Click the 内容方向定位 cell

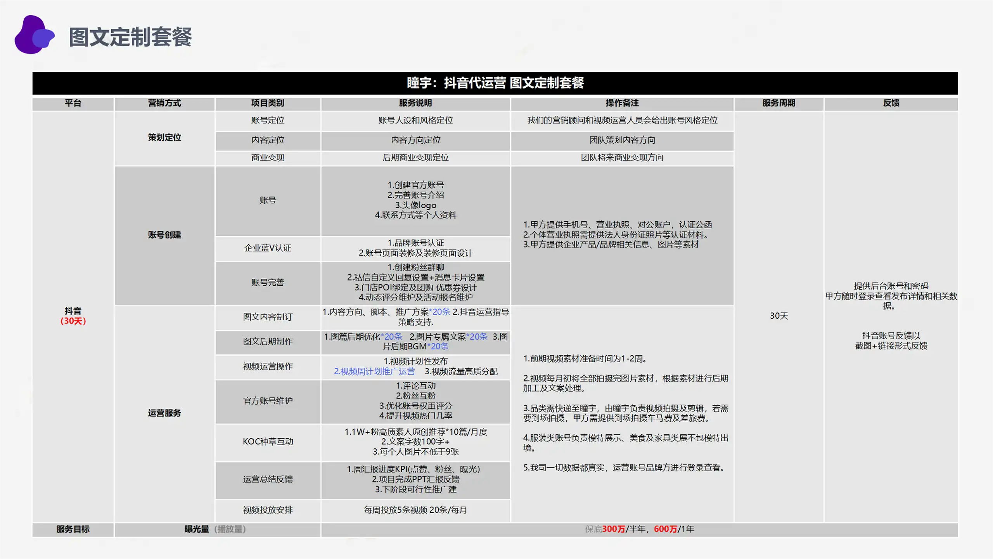415,141
